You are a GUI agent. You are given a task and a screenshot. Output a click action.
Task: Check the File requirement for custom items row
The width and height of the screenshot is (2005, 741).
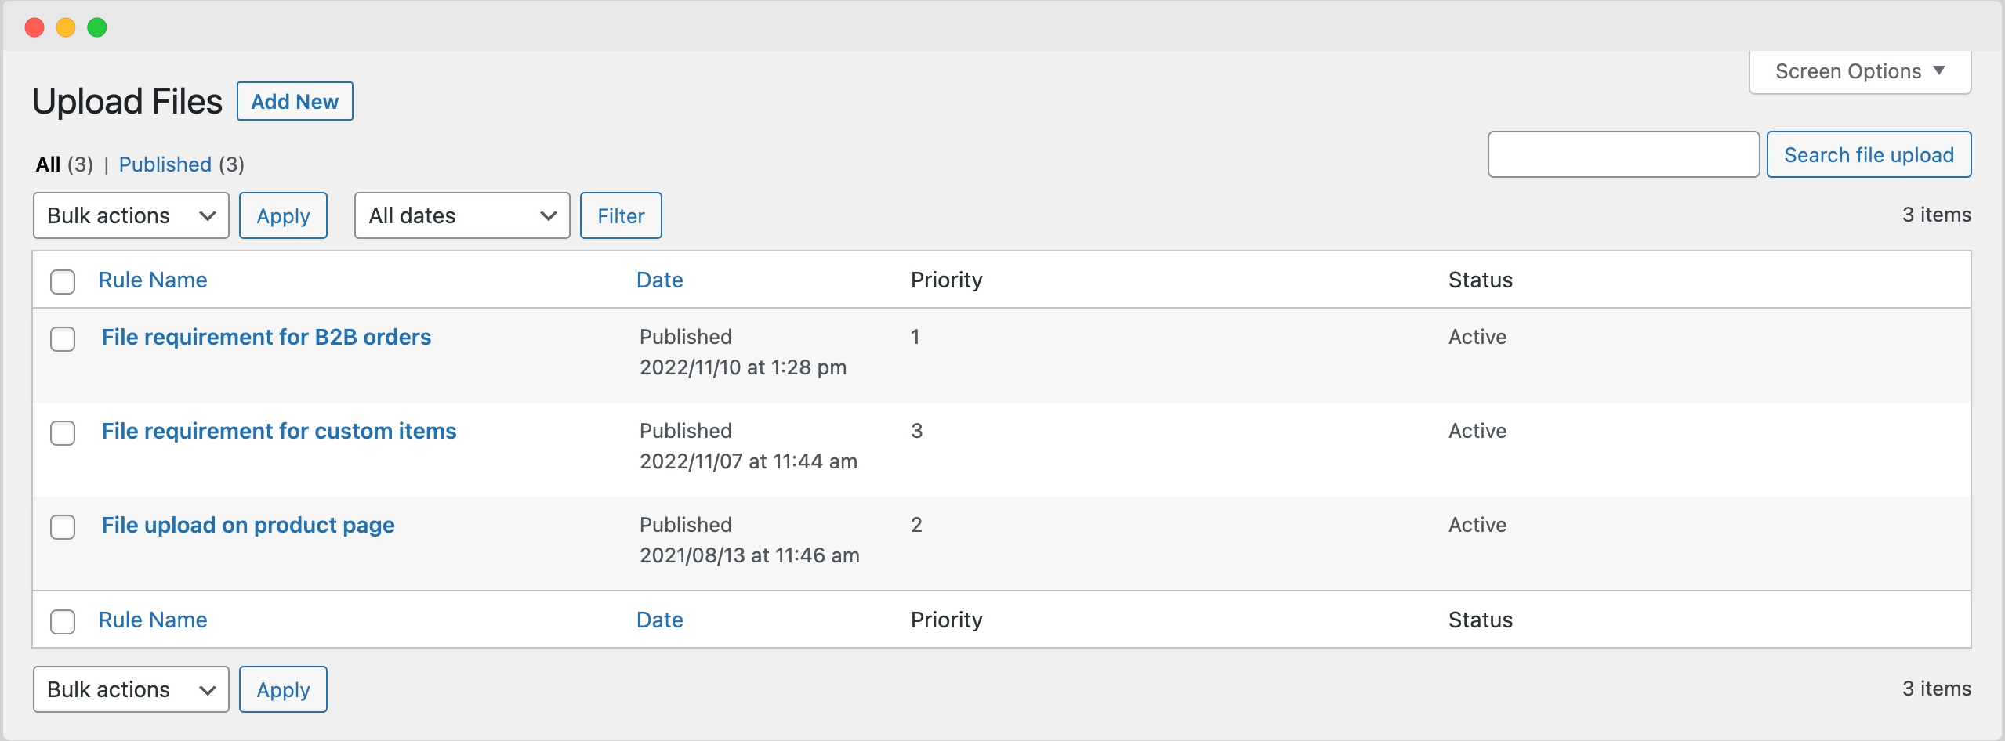(x=63, y=433)
